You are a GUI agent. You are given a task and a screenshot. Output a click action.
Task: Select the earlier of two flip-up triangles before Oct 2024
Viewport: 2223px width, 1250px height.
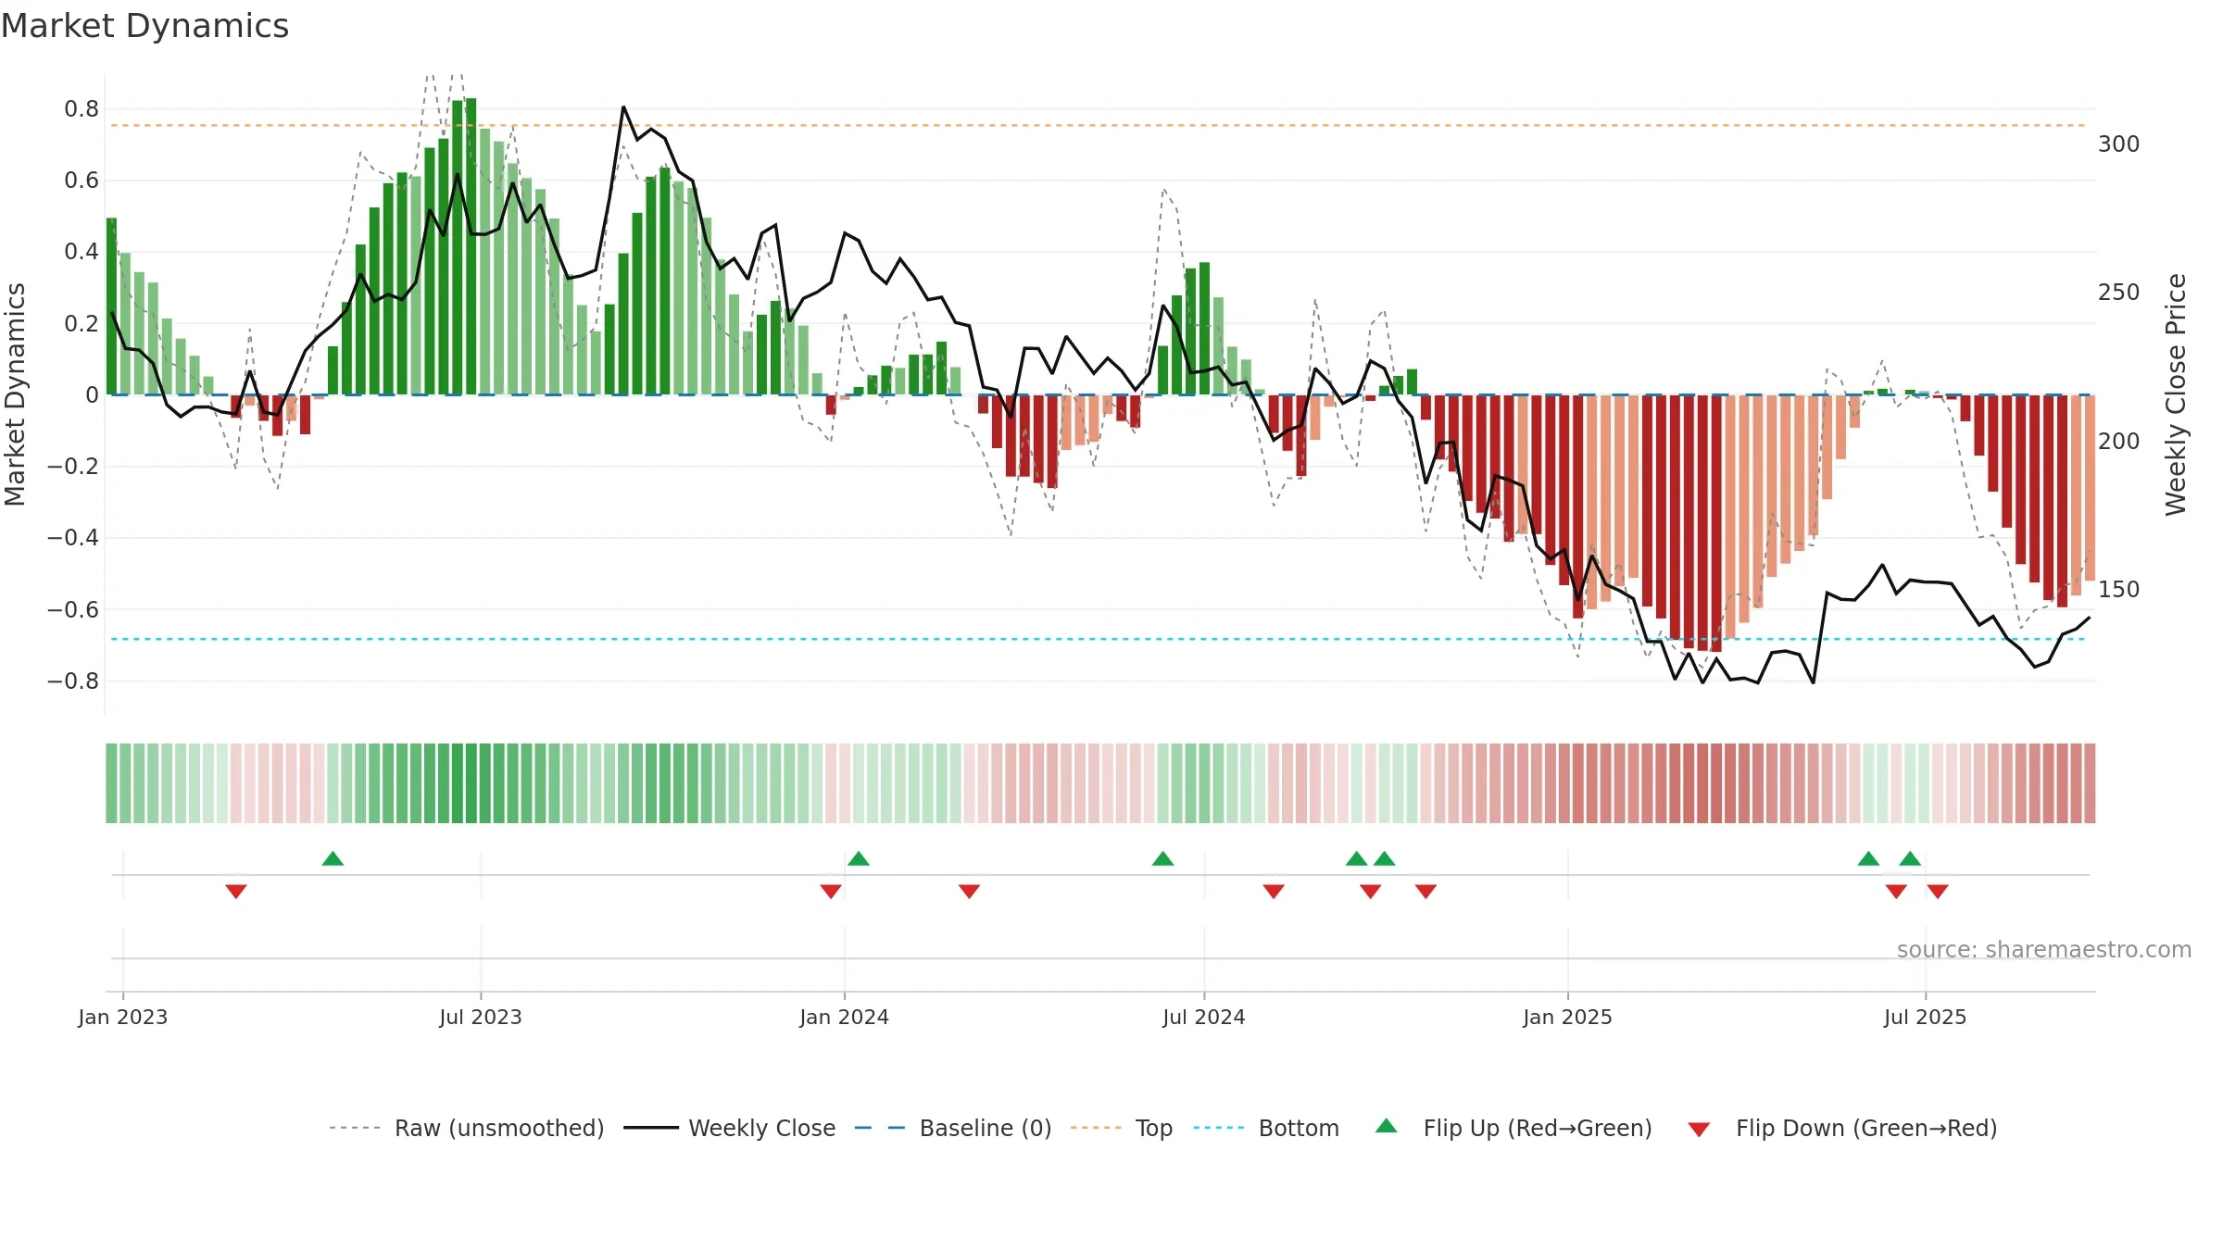point(1357,858)
